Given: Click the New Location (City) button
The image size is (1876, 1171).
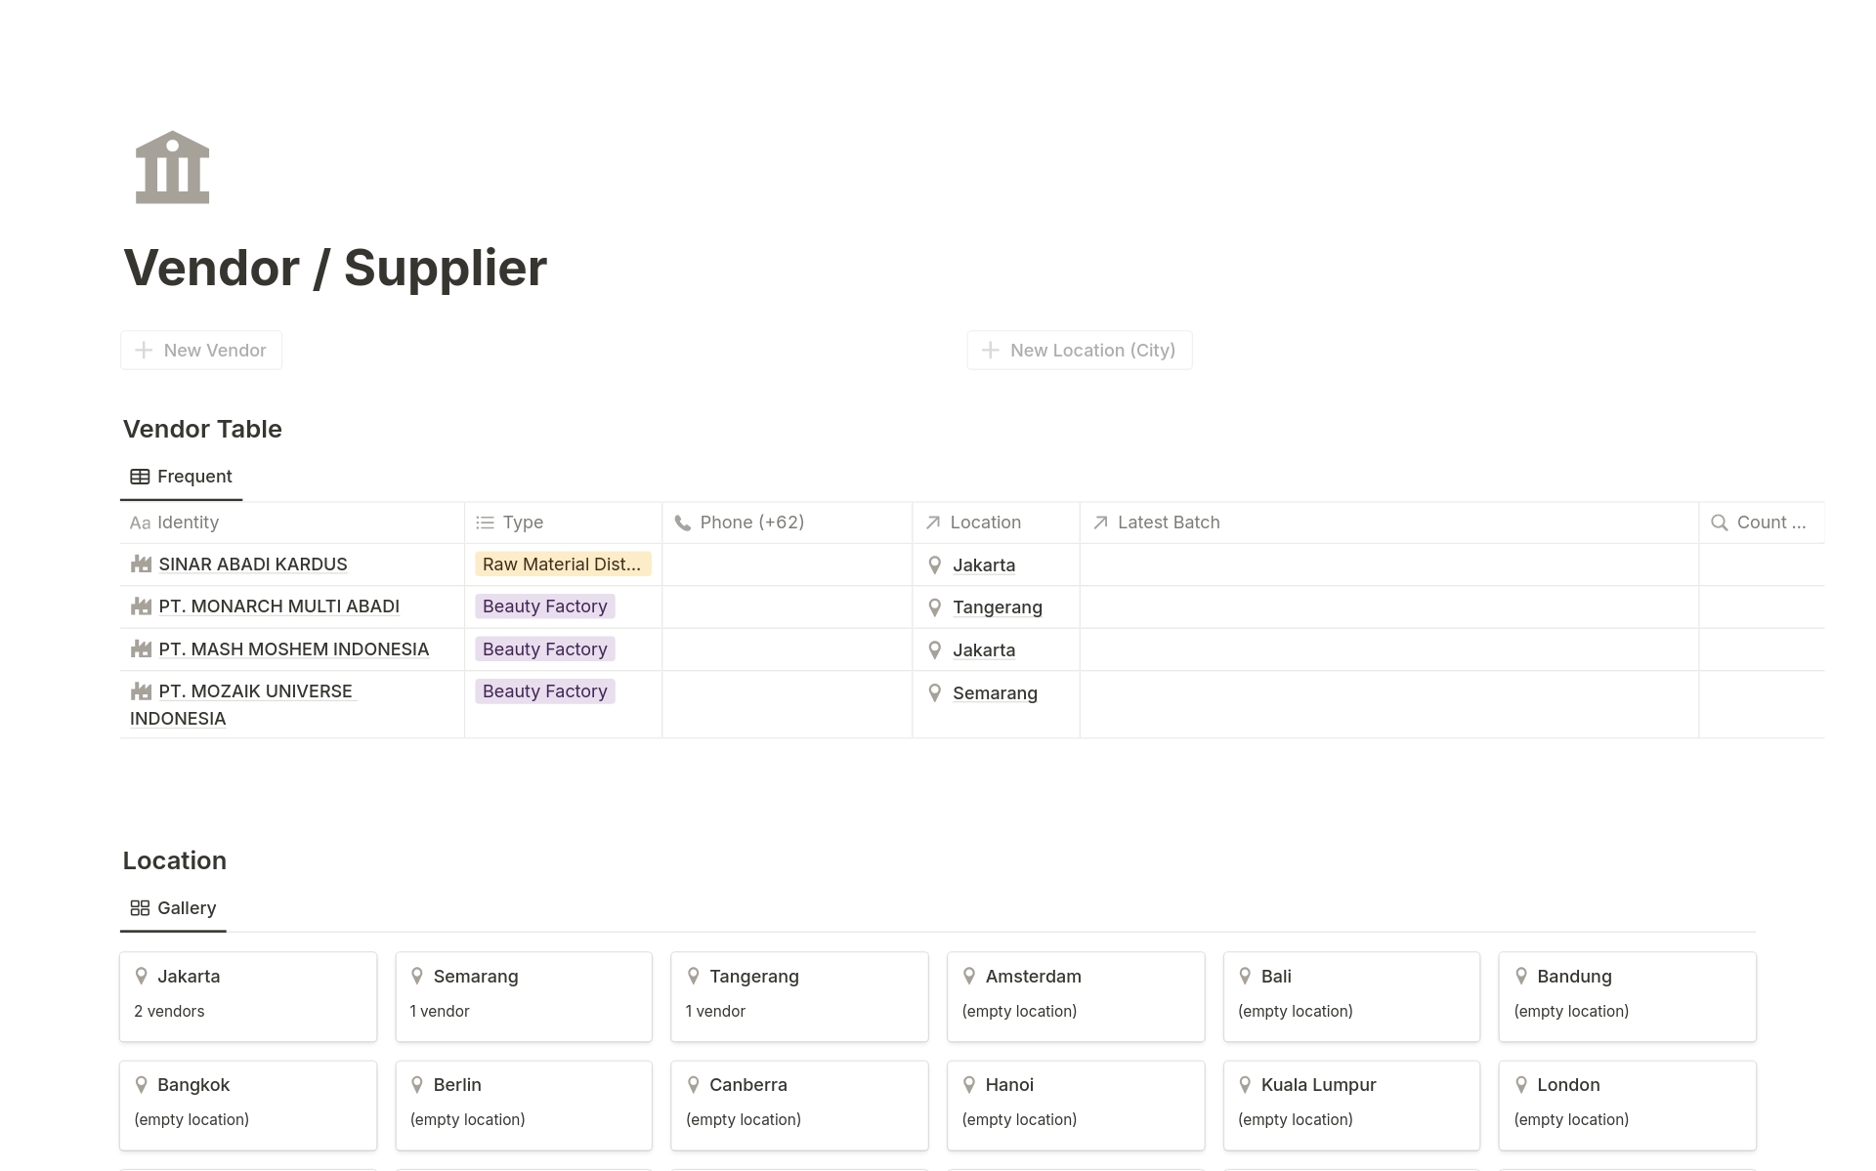Looking at the screenshot, I should pos(1079,350).
